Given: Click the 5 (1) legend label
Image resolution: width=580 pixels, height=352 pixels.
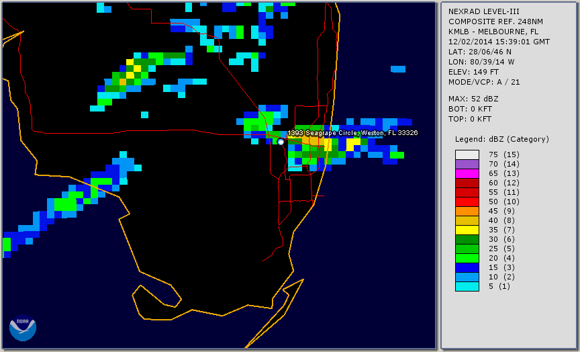Looking at the screenshot, I should point(499,286).
